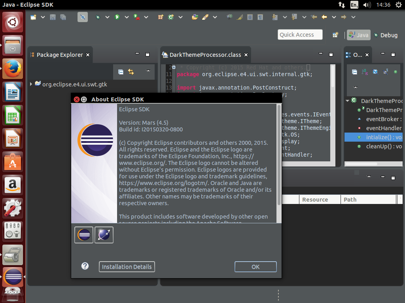405x303 pixels.
Task: Click the Help question mark in About dialog
Action: 85,266
